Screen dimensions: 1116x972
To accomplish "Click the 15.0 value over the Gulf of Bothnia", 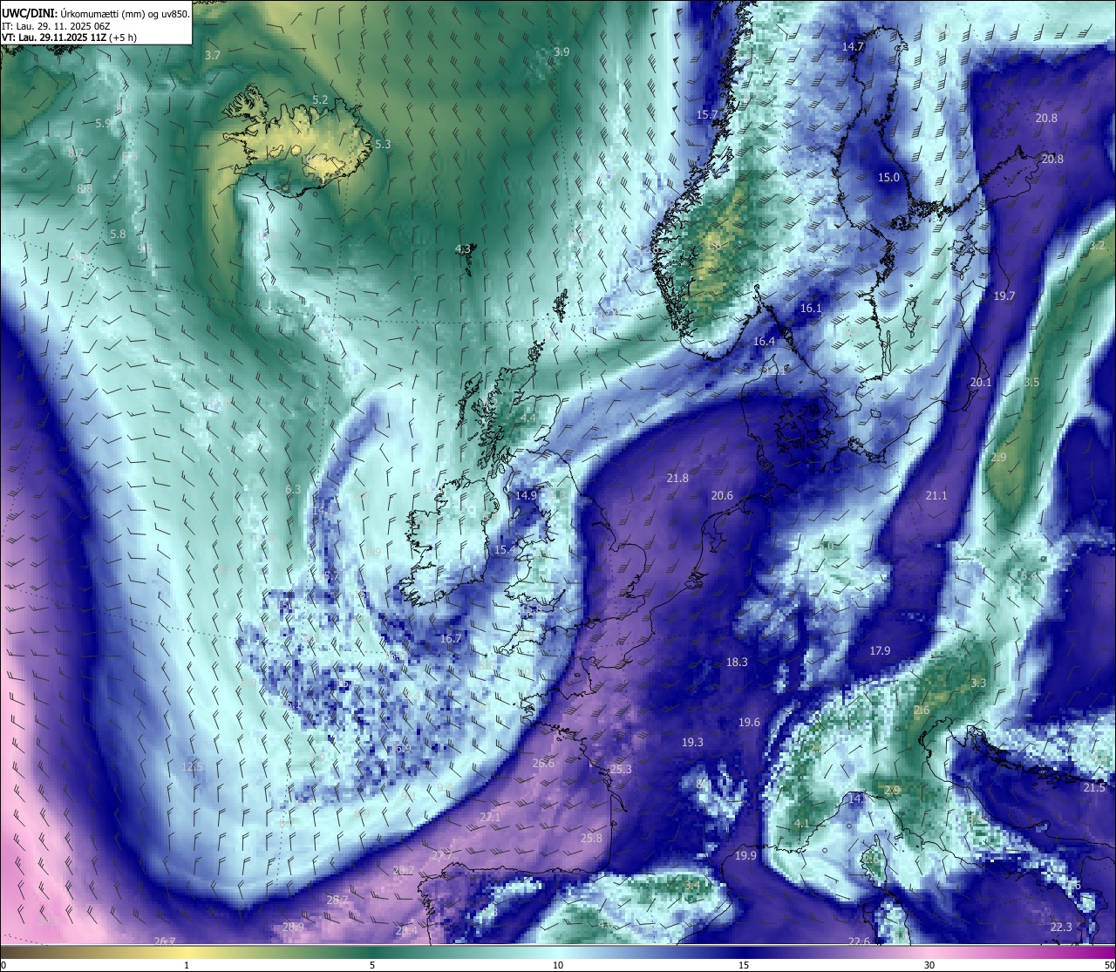I will click(x=888, y=177).
